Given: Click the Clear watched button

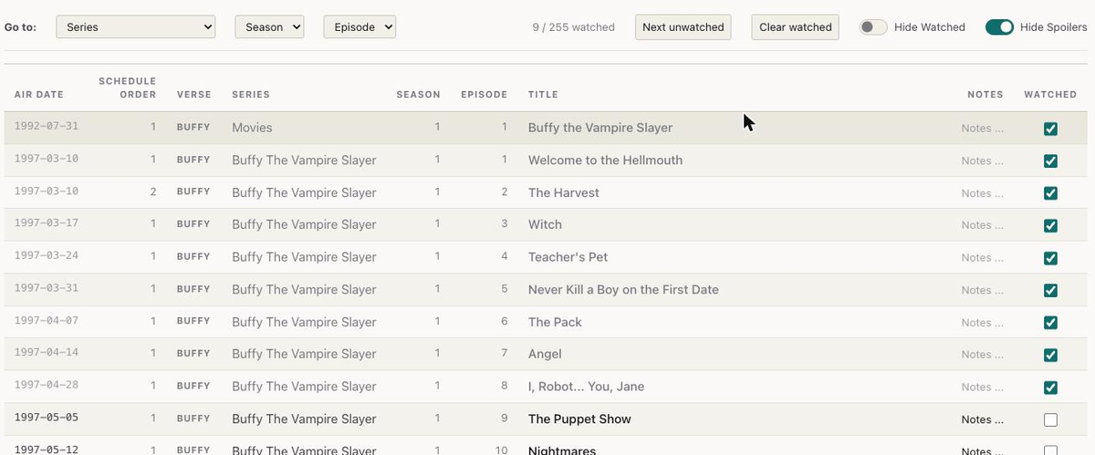Looking at the screenshot, I should point(796,27).
